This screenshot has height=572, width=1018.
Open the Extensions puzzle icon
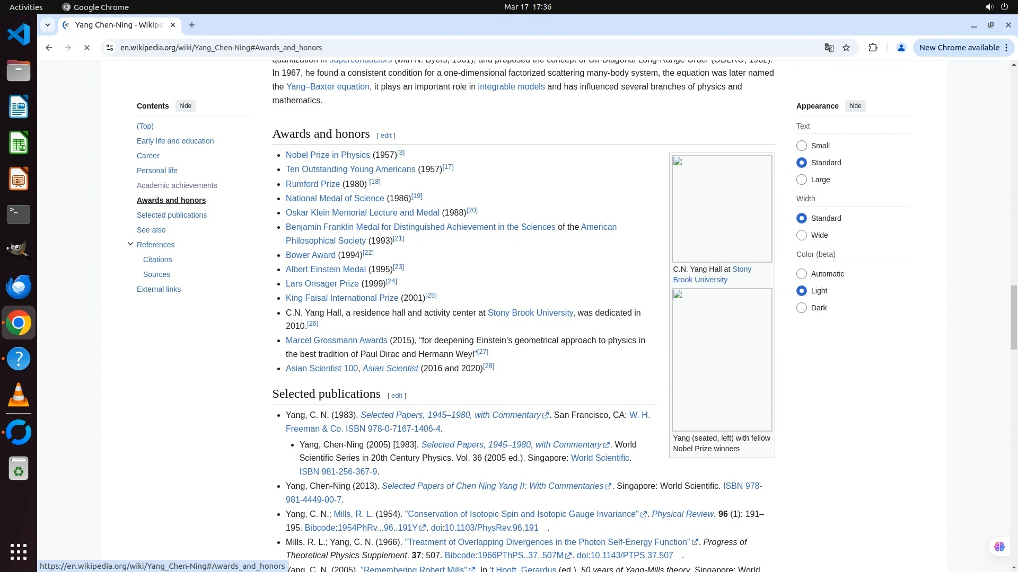873,48
